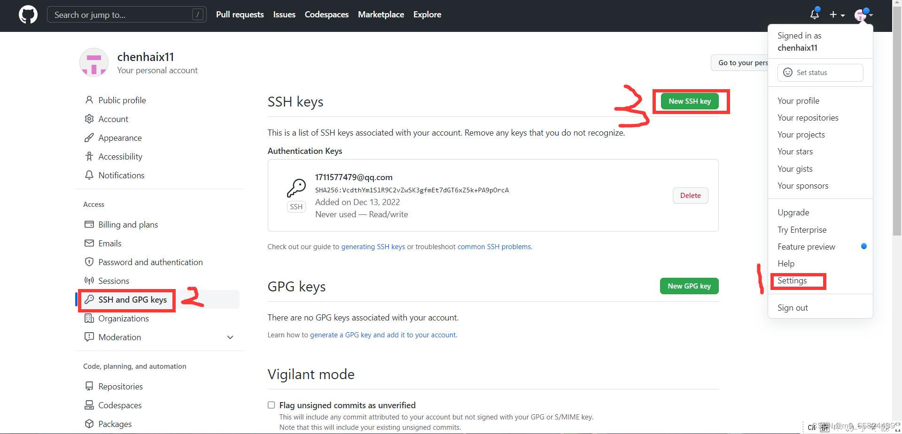This screenshot has width=902, height=434.
Task: Click the Set status smiley icon
Action: (788, 72)
